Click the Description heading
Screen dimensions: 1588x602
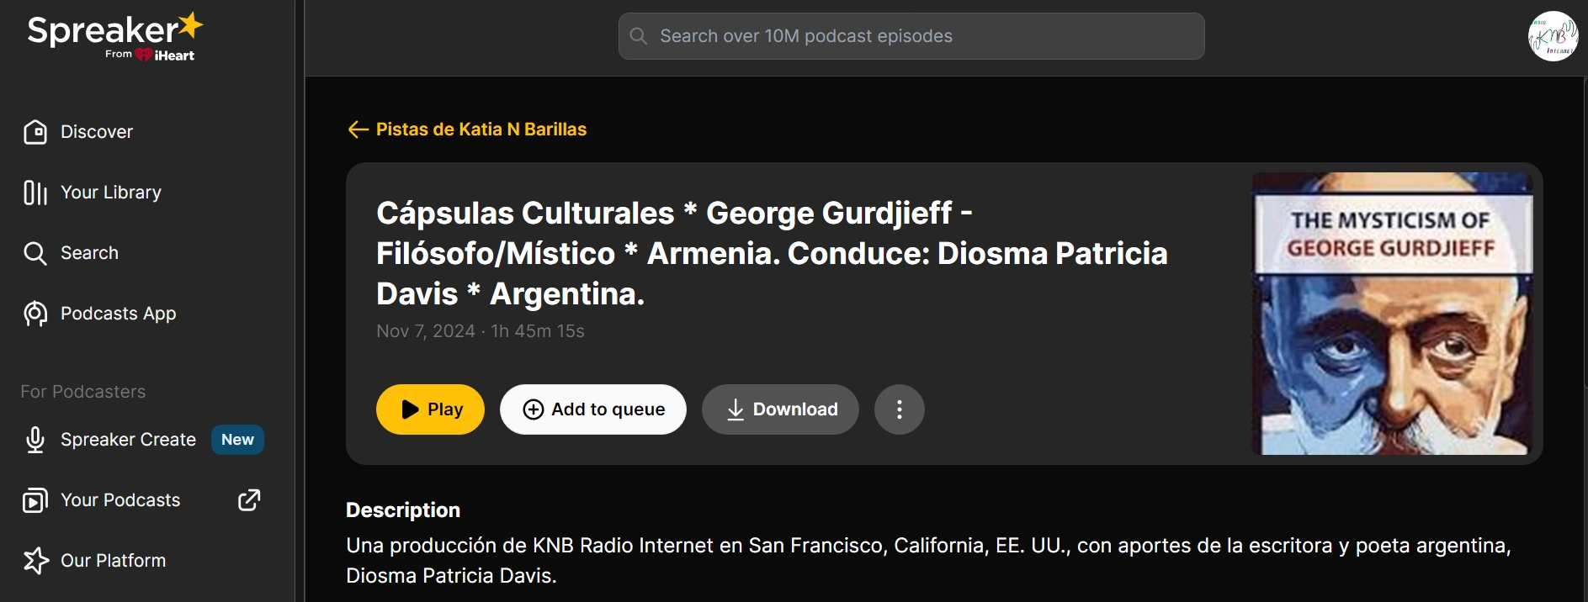point(403,510)
